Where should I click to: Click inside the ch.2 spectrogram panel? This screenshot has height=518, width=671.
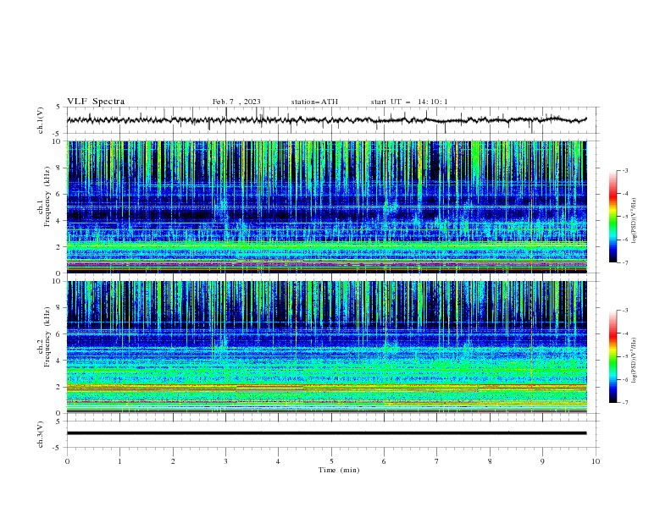click(327, 347)
